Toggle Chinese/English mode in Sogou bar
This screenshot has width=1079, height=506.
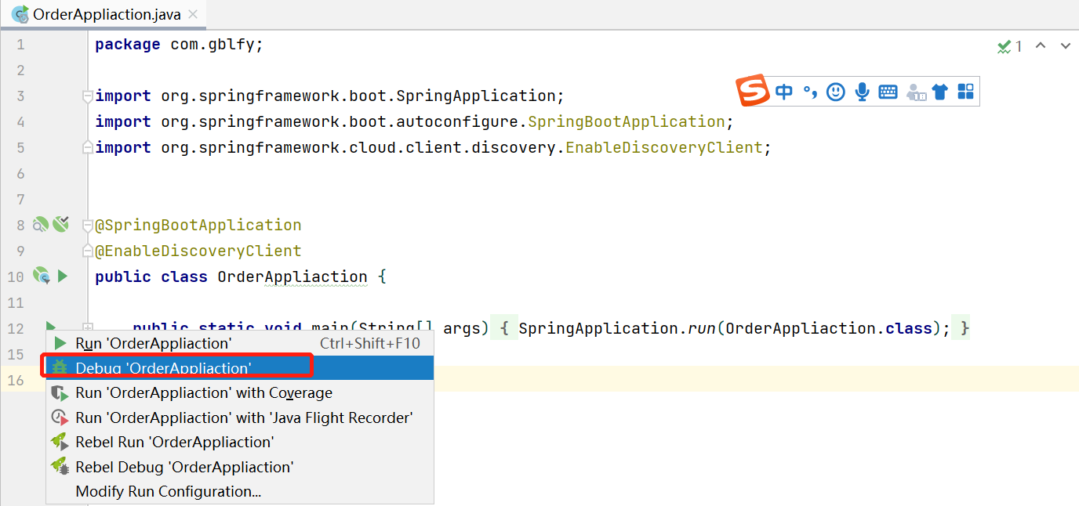783,92
